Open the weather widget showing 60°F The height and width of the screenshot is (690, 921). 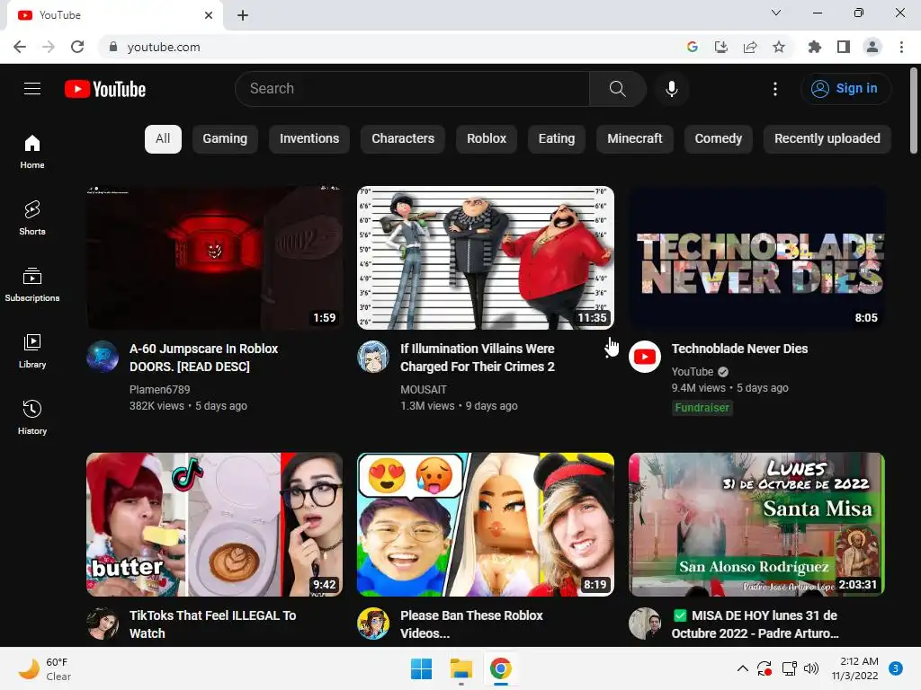(45, 668)
